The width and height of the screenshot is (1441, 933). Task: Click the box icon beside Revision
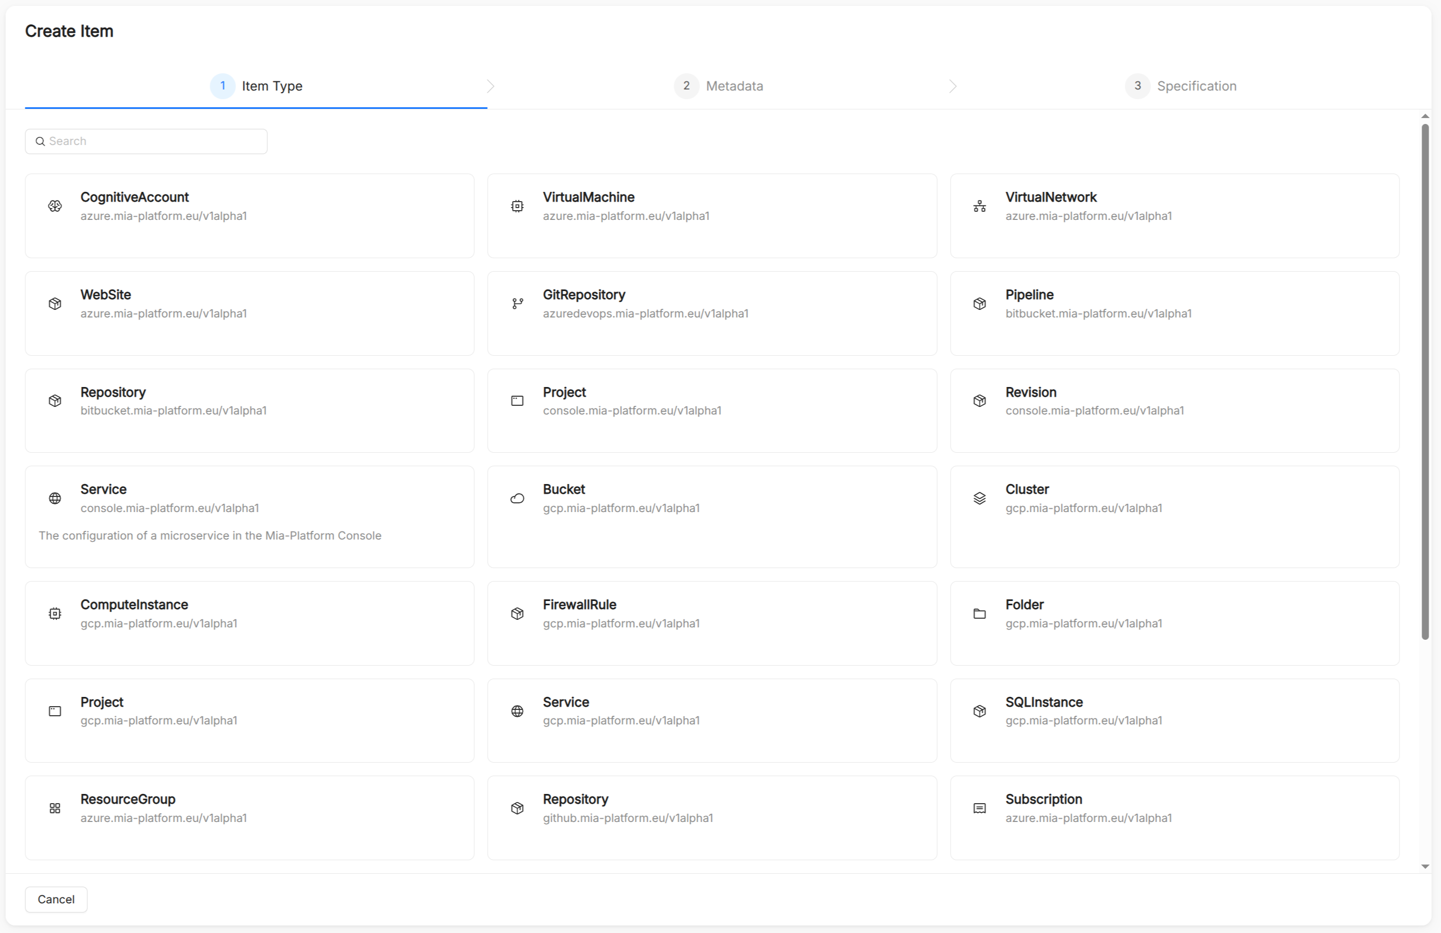980,401
